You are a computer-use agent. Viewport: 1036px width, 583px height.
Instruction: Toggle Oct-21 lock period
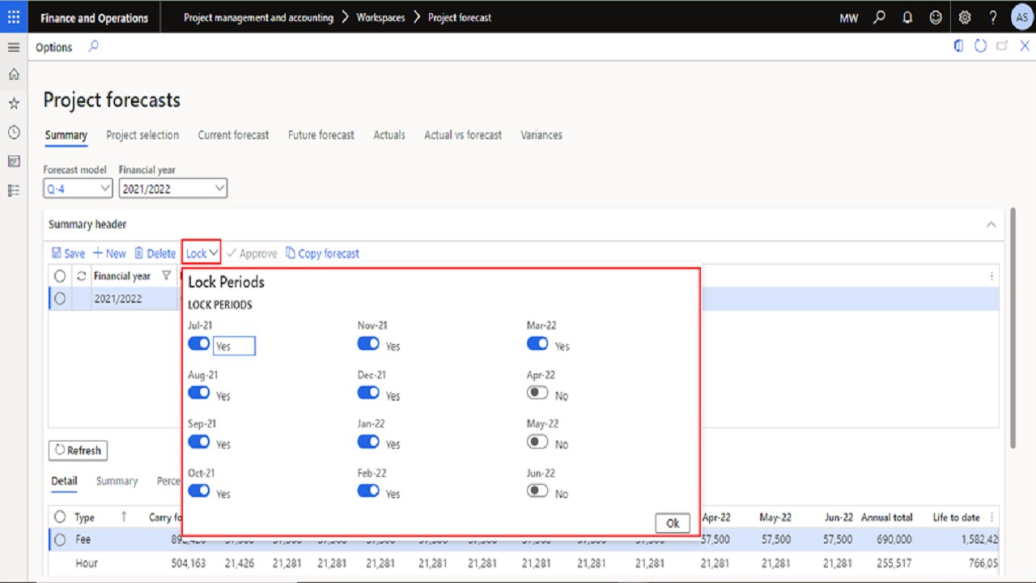(199, 491)
